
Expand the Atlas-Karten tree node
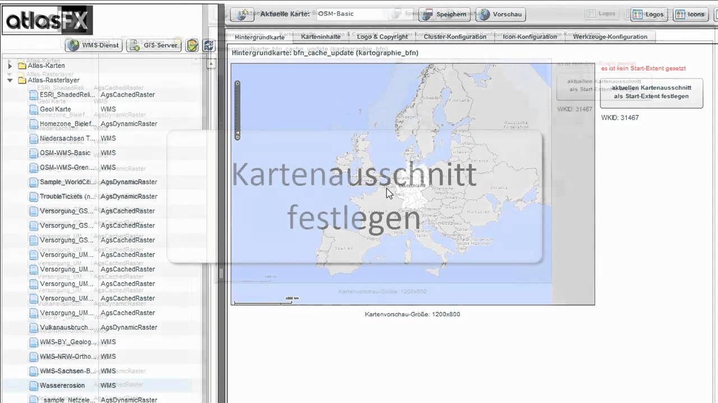10,65
